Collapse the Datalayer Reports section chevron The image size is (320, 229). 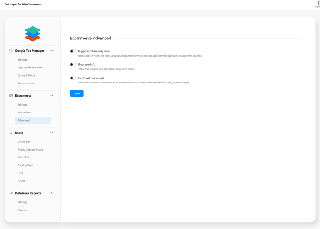pos(52,193)
